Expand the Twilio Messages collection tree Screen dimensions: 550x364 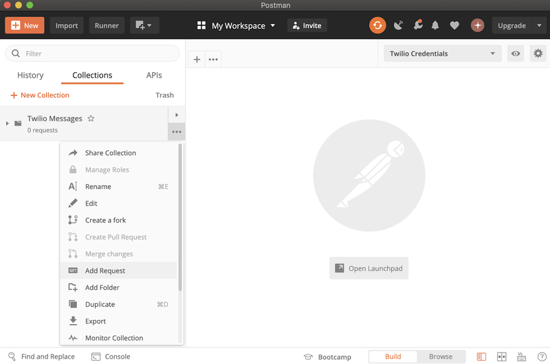click(8, 124)
